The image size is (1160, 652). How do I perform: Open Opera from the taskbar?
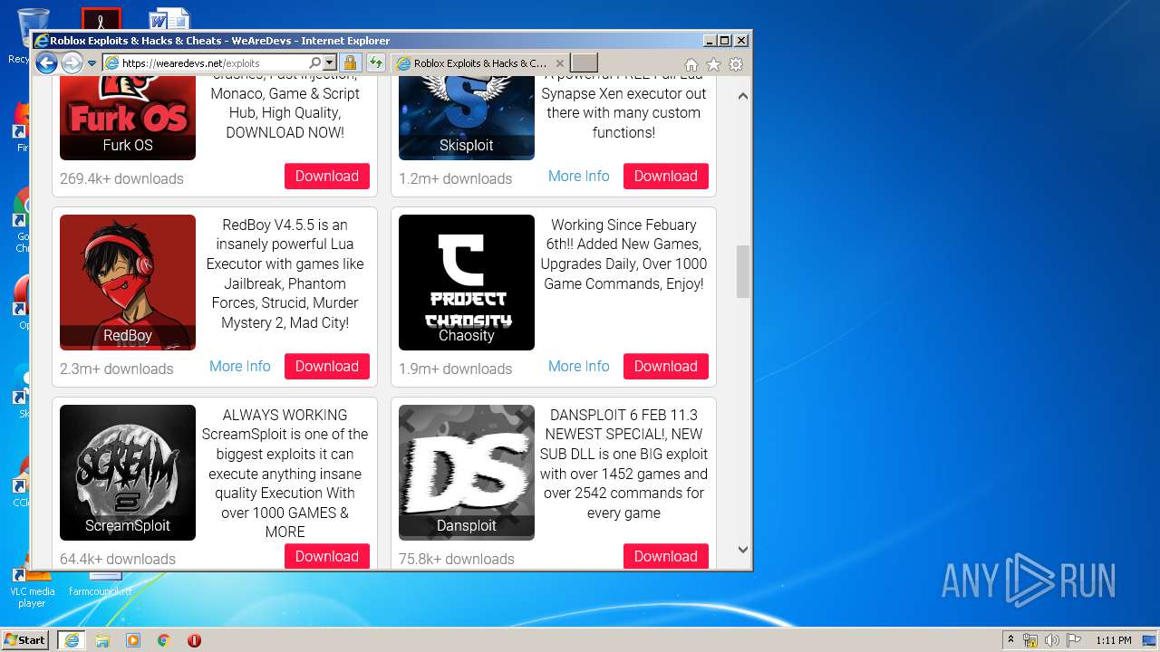194,640
